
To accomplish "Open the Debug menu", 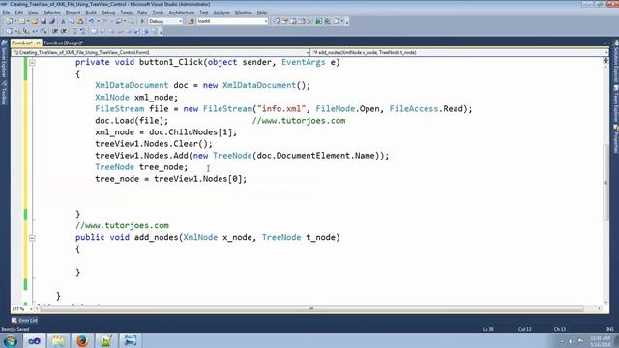I will point(107,13).
